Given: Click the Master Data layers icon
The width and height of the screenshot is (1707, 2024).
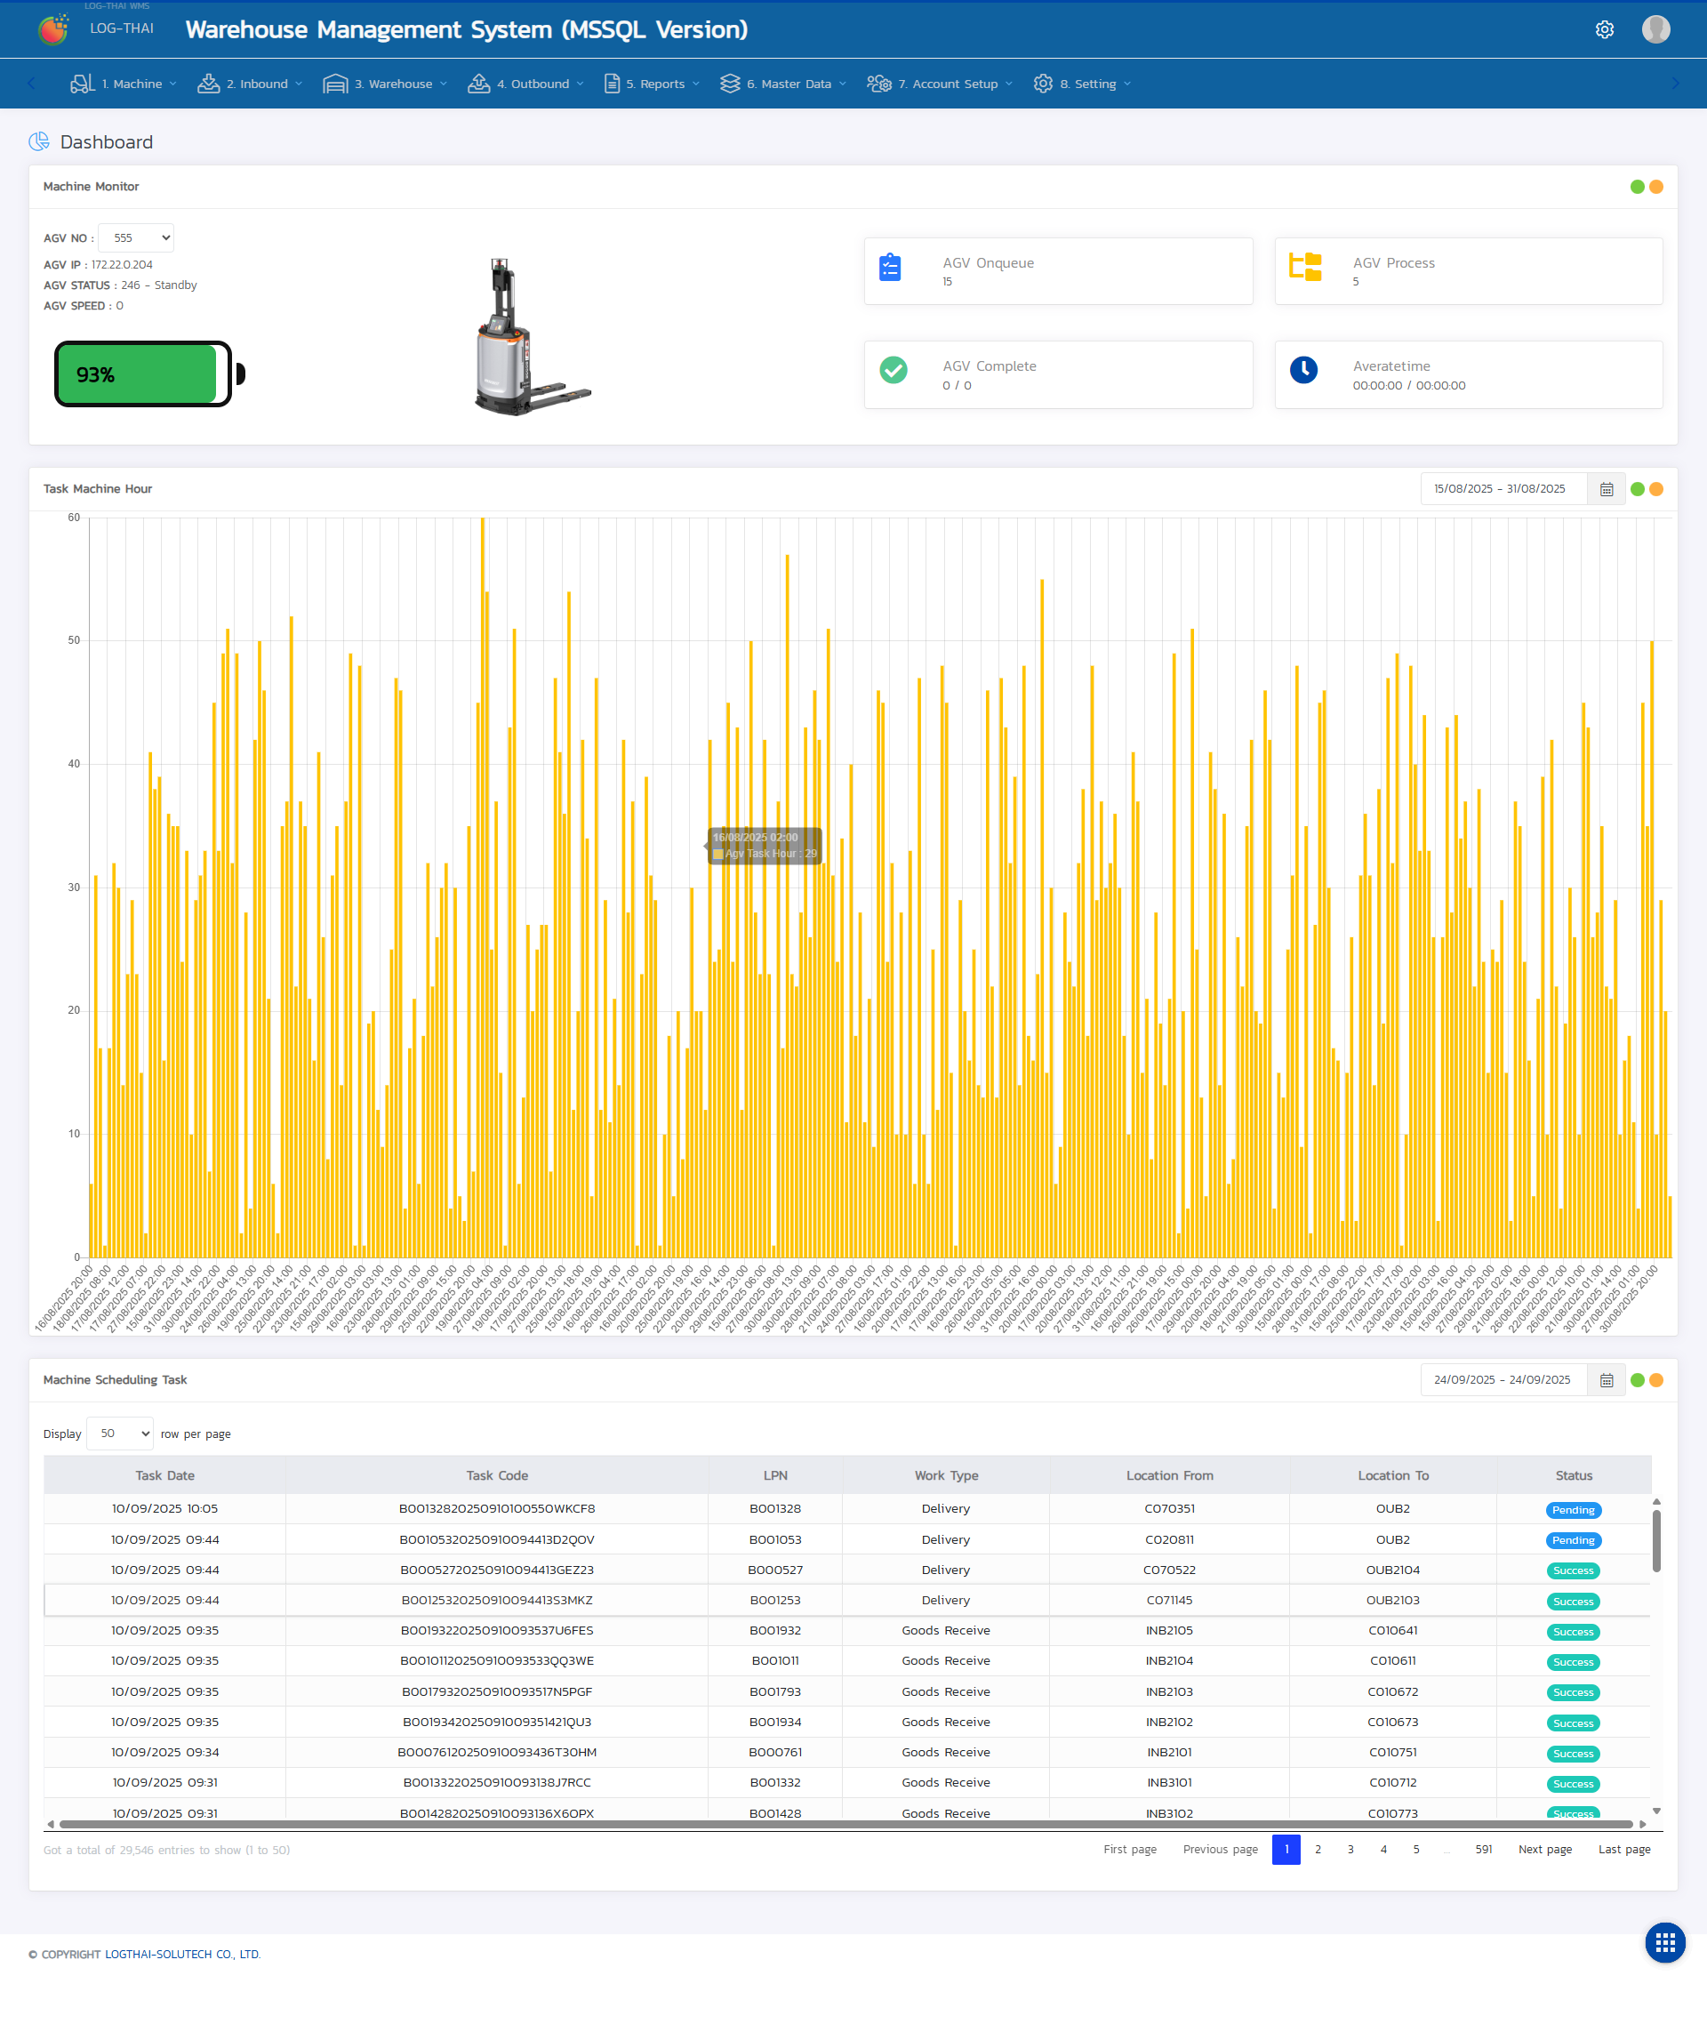Looking at the screenshot, I should pyautogui.click(x=730, y=84).
